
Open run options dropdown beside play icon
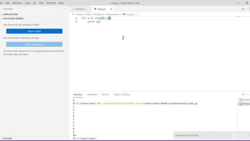246,9
